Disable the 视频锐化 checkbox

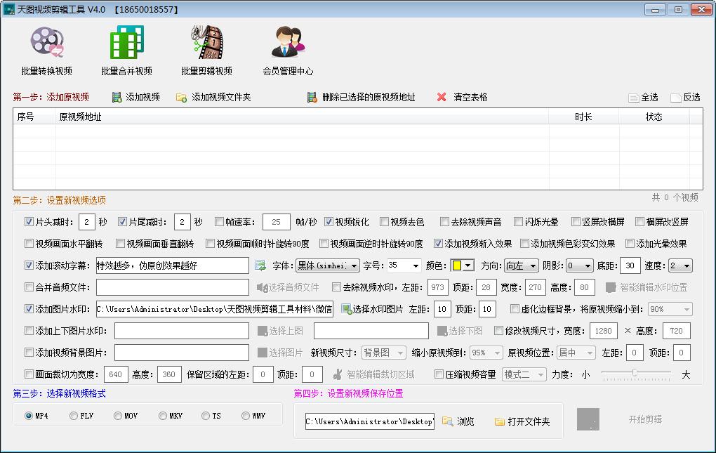(329, 222)
